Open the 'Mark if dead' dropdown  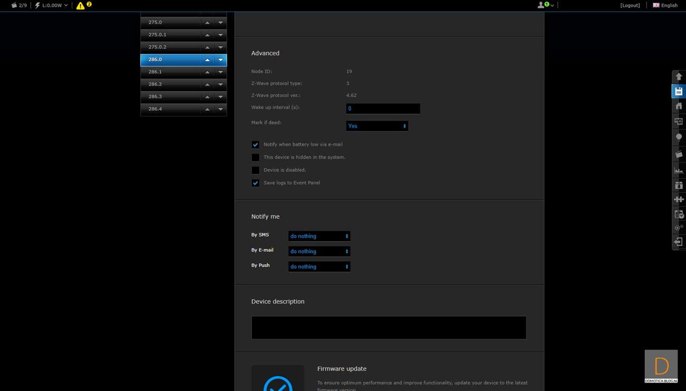point(377,126)
